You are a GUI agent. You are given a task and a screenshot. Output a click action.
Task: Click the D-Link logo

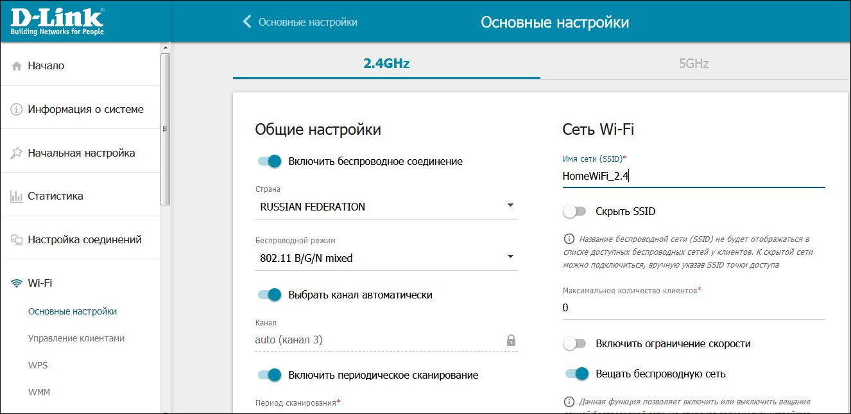click(57, 21)
